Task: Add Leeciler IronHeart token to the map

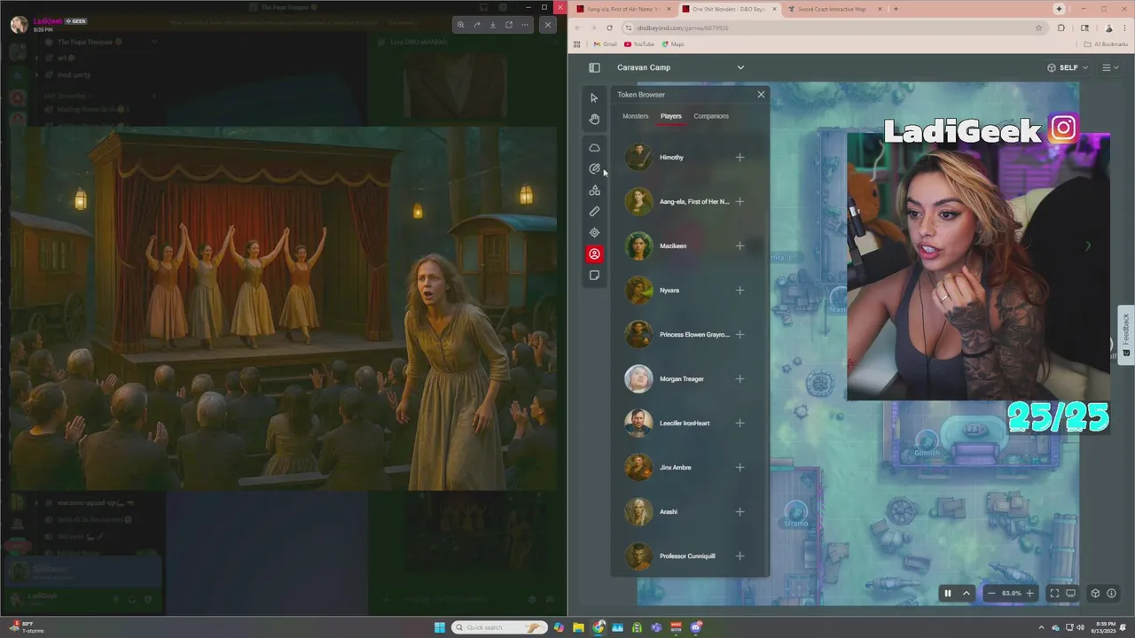Action: pyautogui.click(x=740, y=423)
